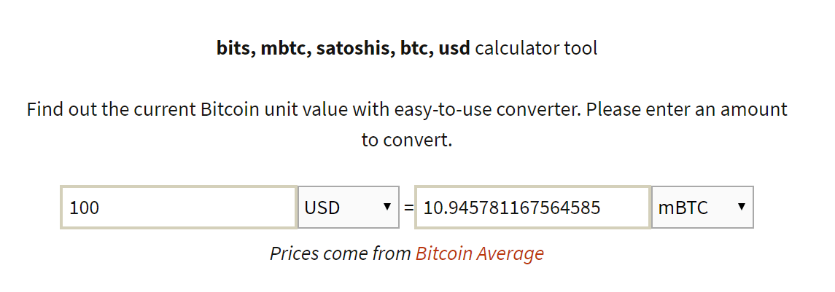This screenshot has width=835, height=292.
Task: Open the mBTC unit dropdown
Action: tap(702, 207)
